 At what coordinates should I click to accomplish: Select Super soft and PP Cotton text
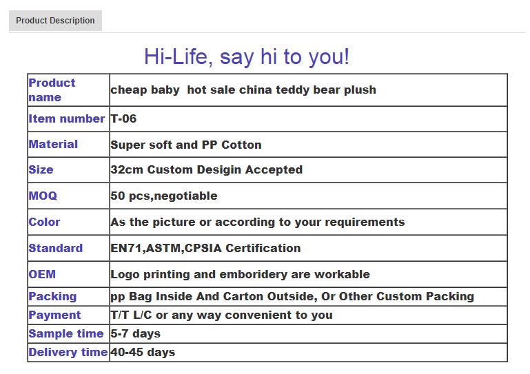[186, 145]
